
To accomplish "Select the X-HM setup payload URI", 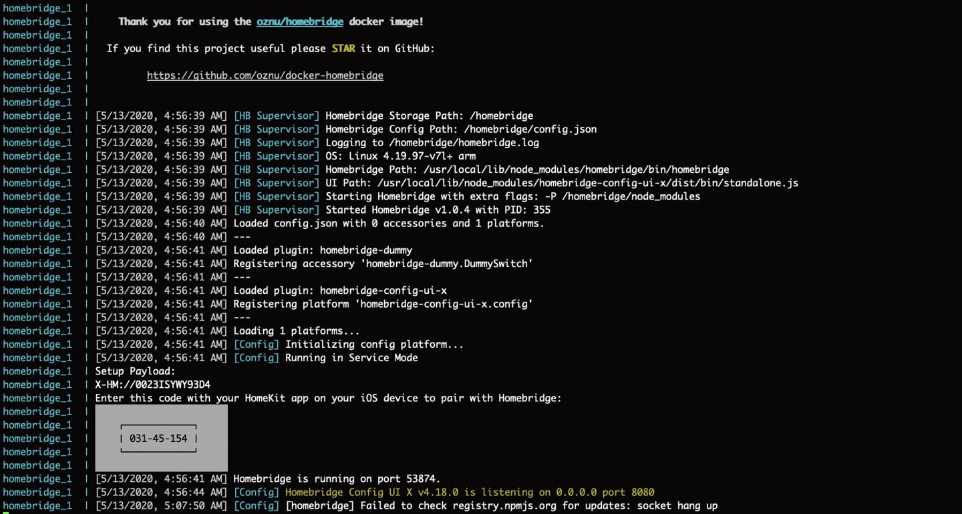I will [x=144, y=384].
